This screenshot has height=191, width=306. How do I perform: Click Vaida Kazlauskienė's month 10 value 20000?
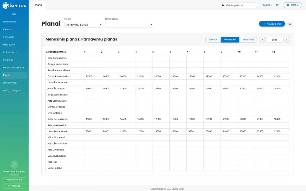coord(243,119)
